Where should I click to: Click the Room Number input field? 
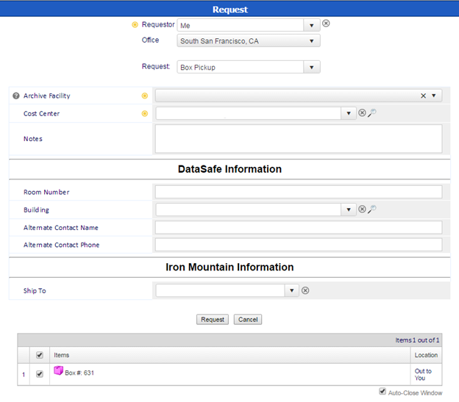[299, 192]
